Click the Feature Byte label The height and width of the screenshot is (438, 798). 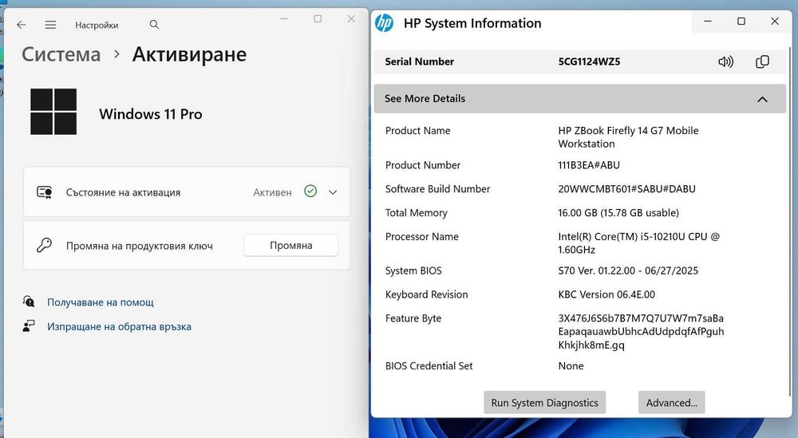pos(413,318)
